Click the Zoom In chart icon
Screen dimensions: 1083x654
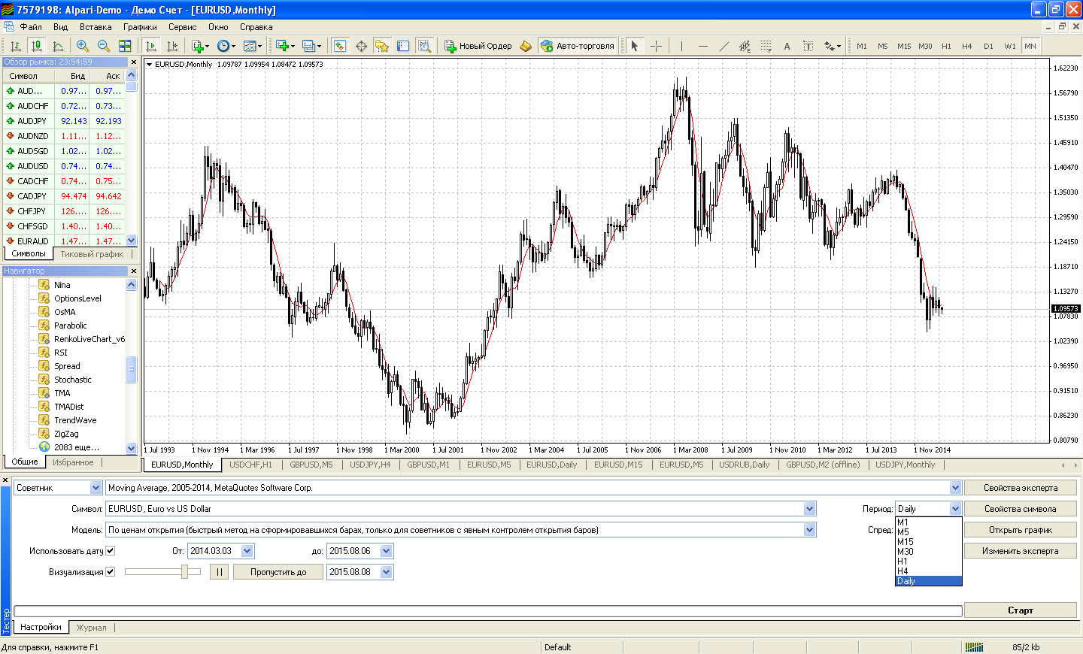point(83,46)
